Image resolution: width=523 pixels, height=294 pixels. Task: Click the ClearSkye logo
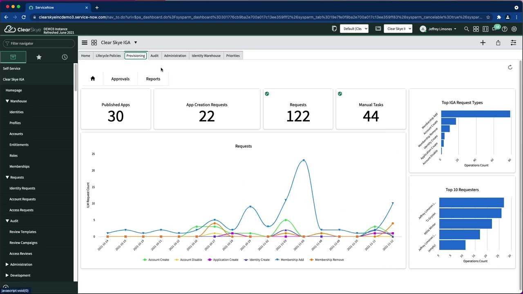pos(22,29)
